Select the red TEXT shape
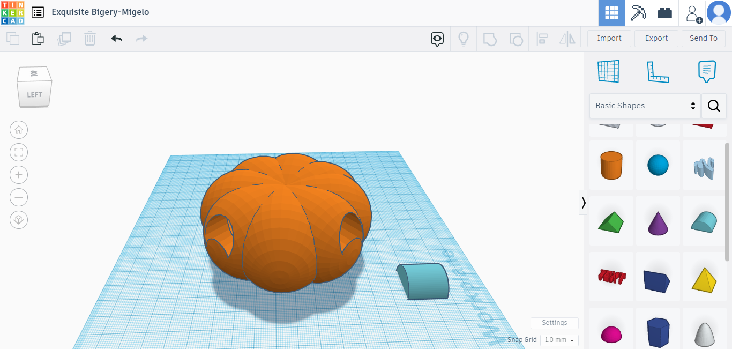This screenshot has width=732, height=349. pyautogui.click(x=611, y=277)
